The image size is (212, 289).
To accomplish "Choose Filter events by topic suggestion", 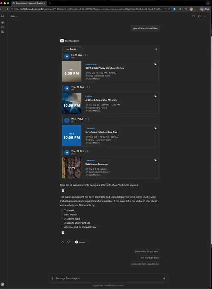I will coord(149,258).
